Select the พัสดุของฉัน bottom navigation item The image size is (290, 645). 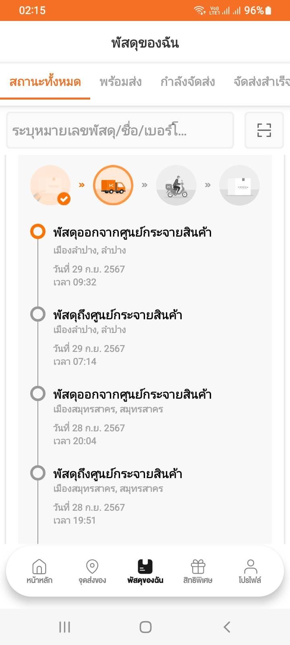[145, 571]
